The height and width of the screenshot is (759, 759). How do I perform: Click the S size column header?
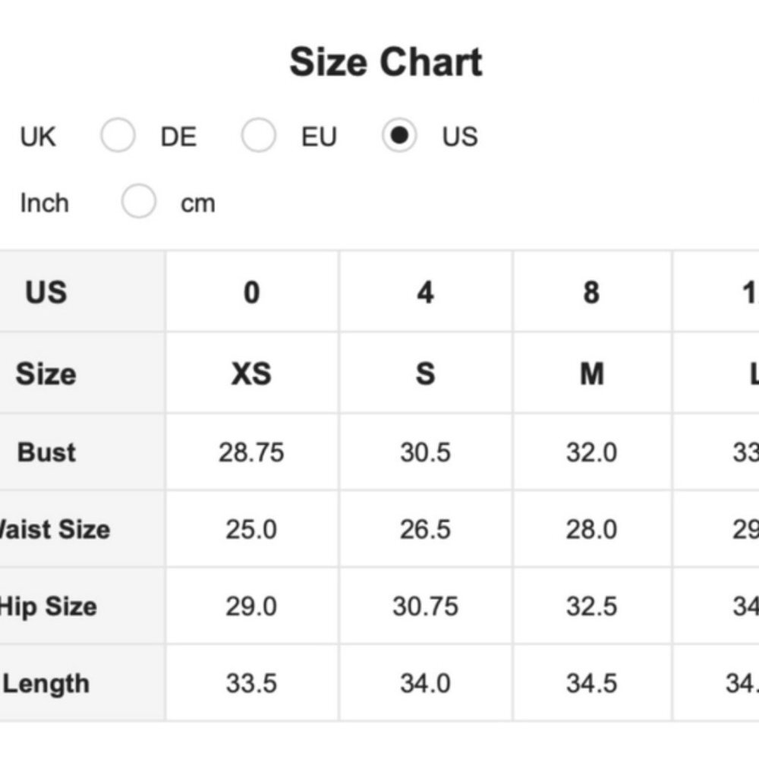pos(425,373)
